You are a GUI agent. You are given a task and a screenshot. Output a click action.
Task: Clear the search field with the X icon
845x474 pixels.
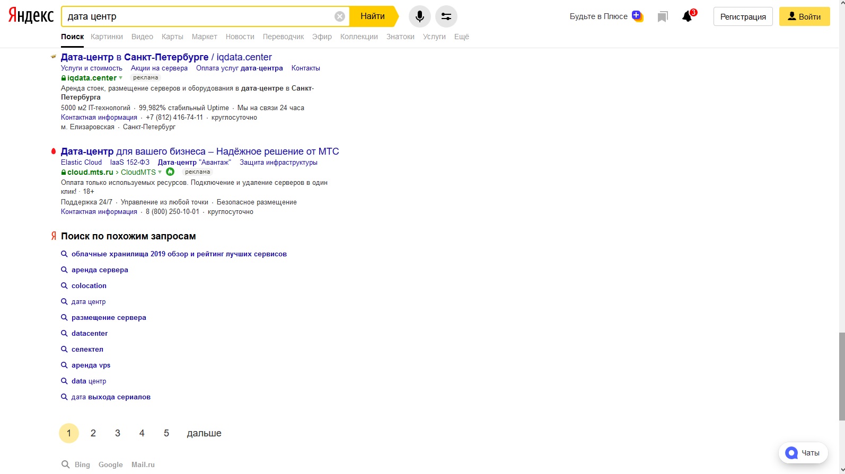[x=340, y=16]
